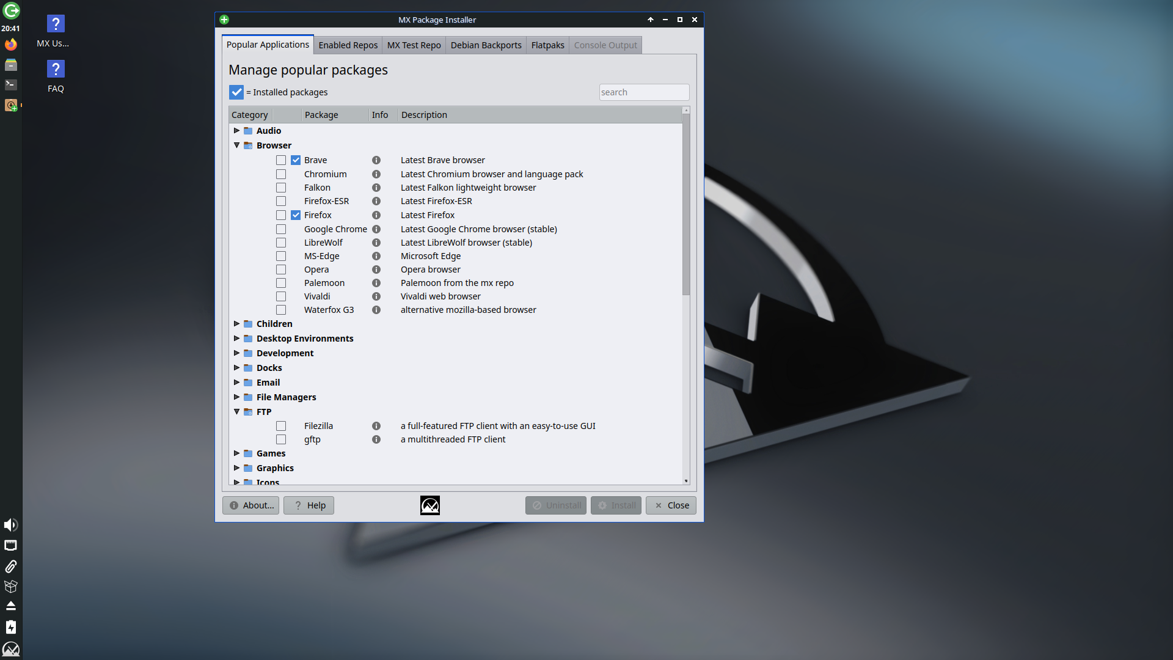View info for Google Chrome
Screen dimensions: 1173x660
coord(376,229)
